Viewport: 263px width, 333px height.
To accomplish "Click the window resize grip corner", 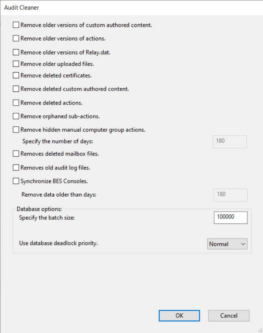I will coord(260,330).
